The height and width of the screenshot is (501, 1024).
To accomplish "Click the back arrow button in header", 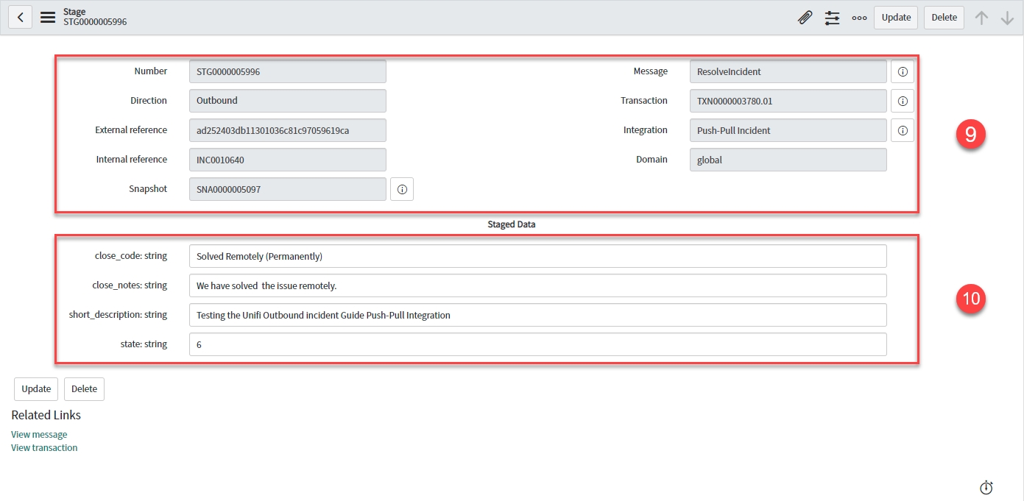I will point(21,18).
